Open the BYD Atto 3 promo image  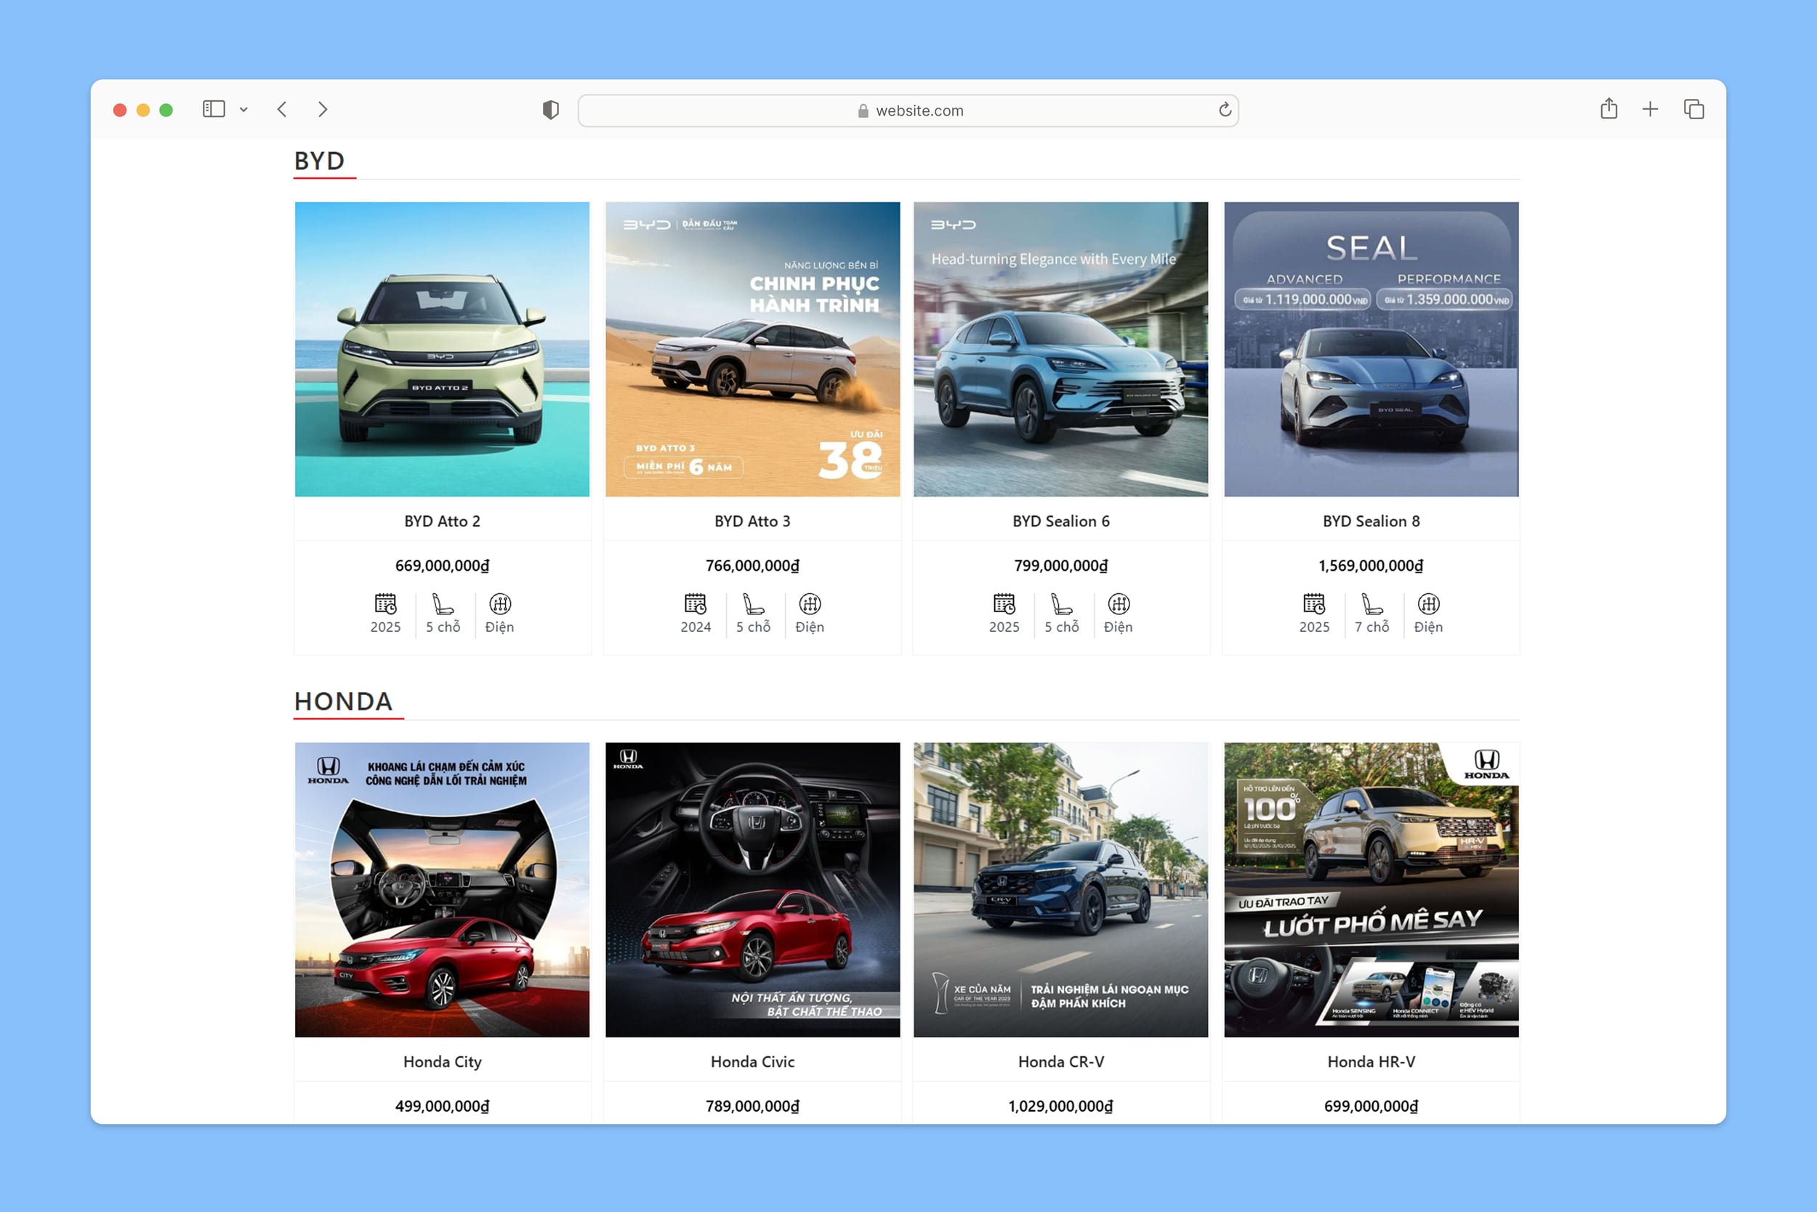coord(752,348)
